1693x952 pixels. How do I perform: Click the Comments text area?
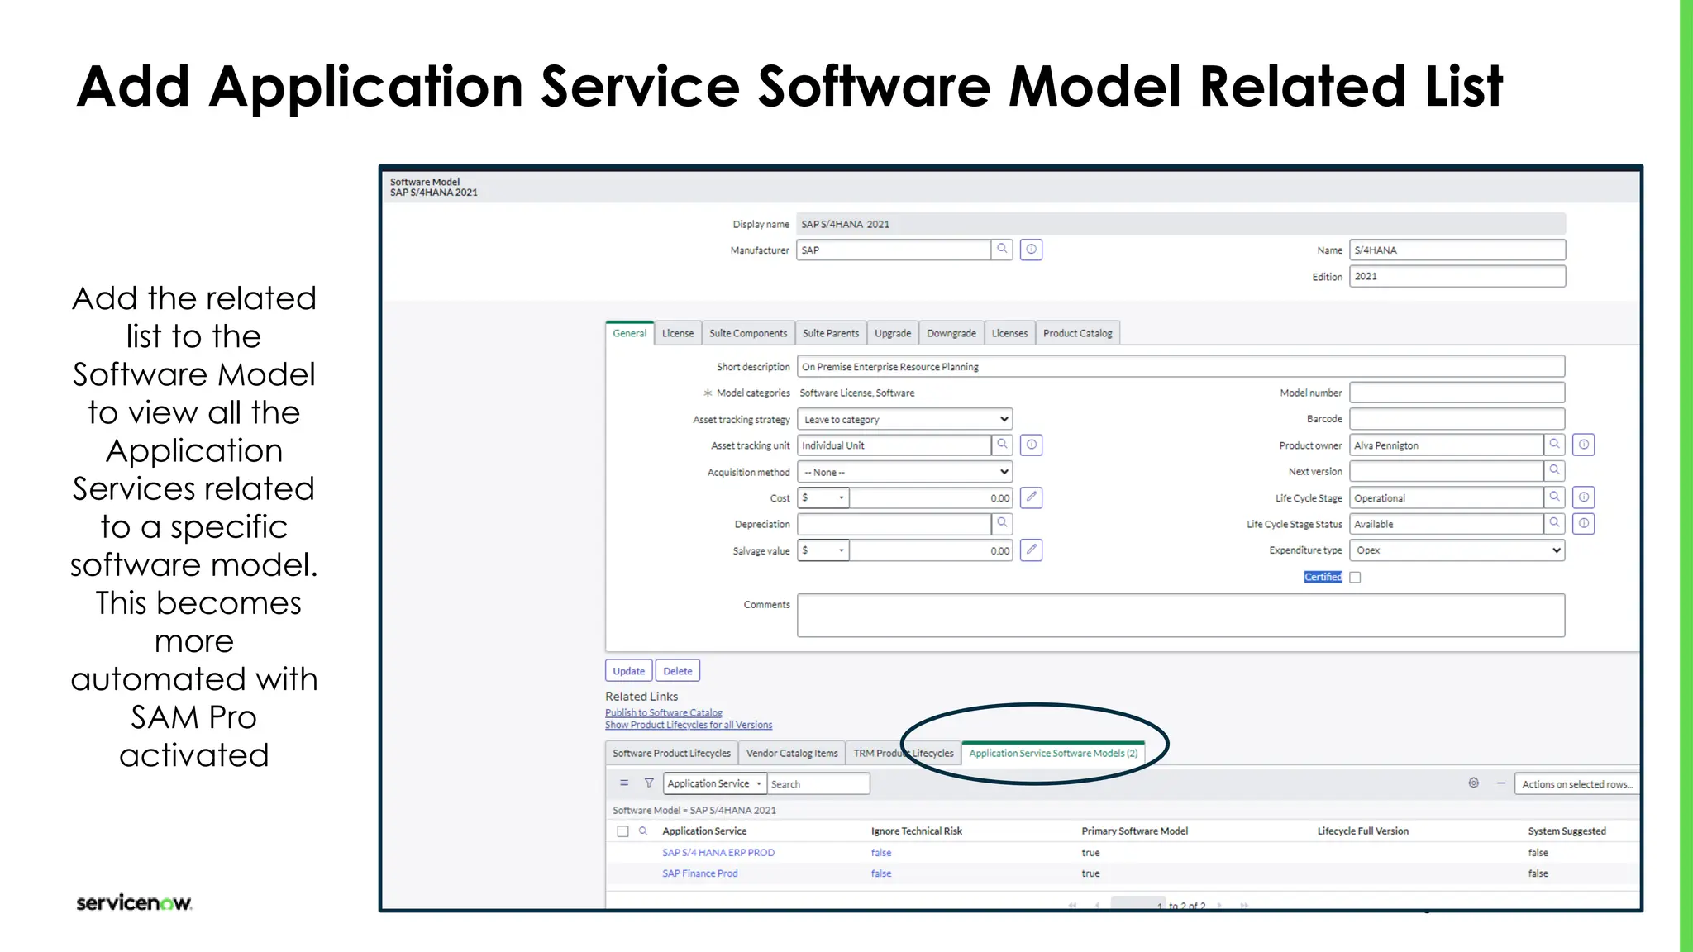1180,615
